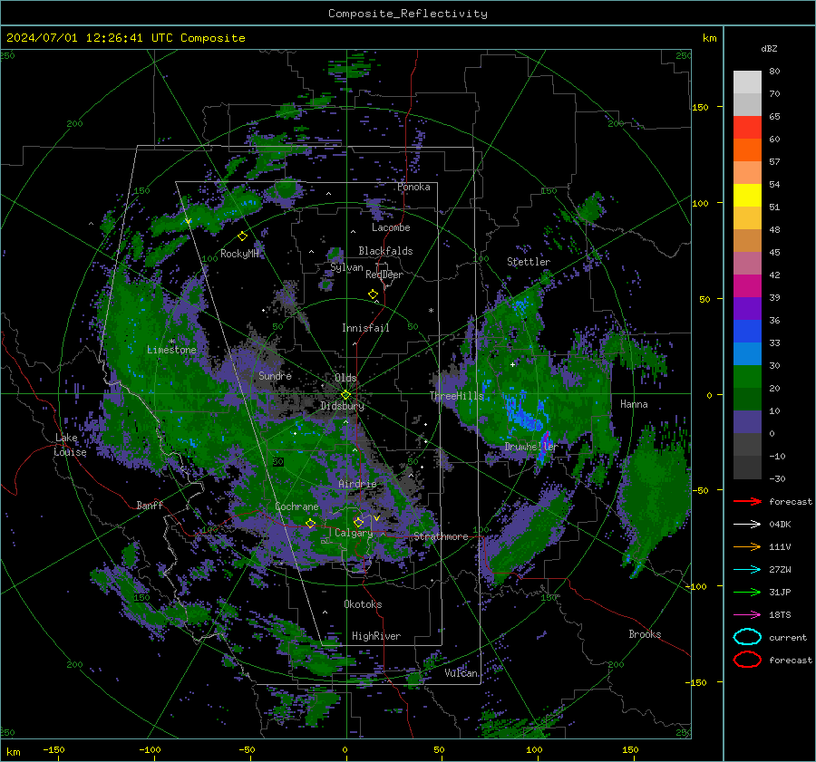Click the Limestone label
The height and width of the screenshot is (762, 816).
click(171, 350)
